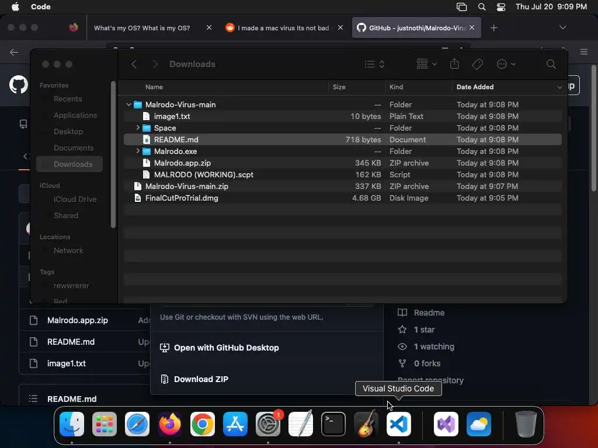Click the window manager menu bar icon
Viewport: 598px width, 448px height.
[x=461, y=7]
